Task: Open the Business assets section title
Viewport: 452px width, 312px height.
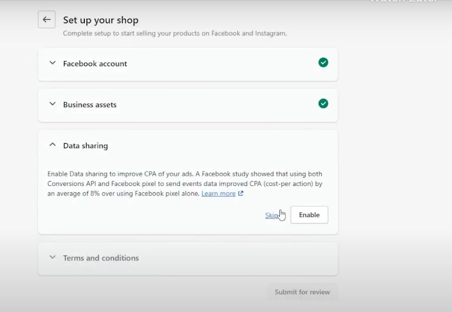Action: point(90,105)
